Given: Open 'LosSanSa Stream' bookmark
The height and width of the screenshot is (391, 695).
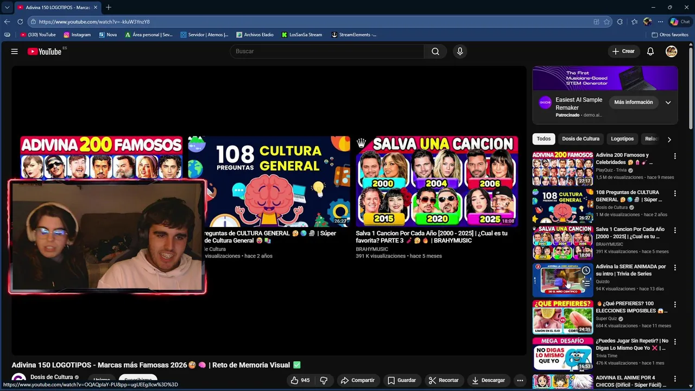Looking at the screenshot, I should click(302, 35).
